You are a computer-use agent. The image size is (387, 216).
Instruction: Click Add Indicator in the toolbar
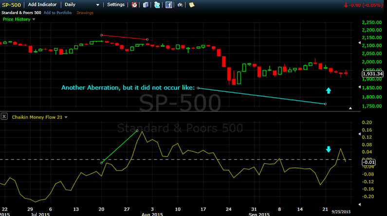click(x=42, y=4)
